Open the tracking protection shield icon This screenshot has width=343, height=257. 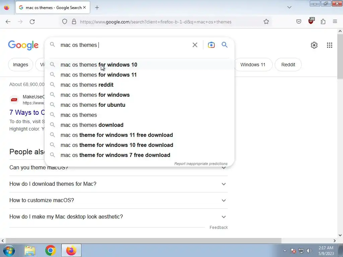[x=65, y=22]
